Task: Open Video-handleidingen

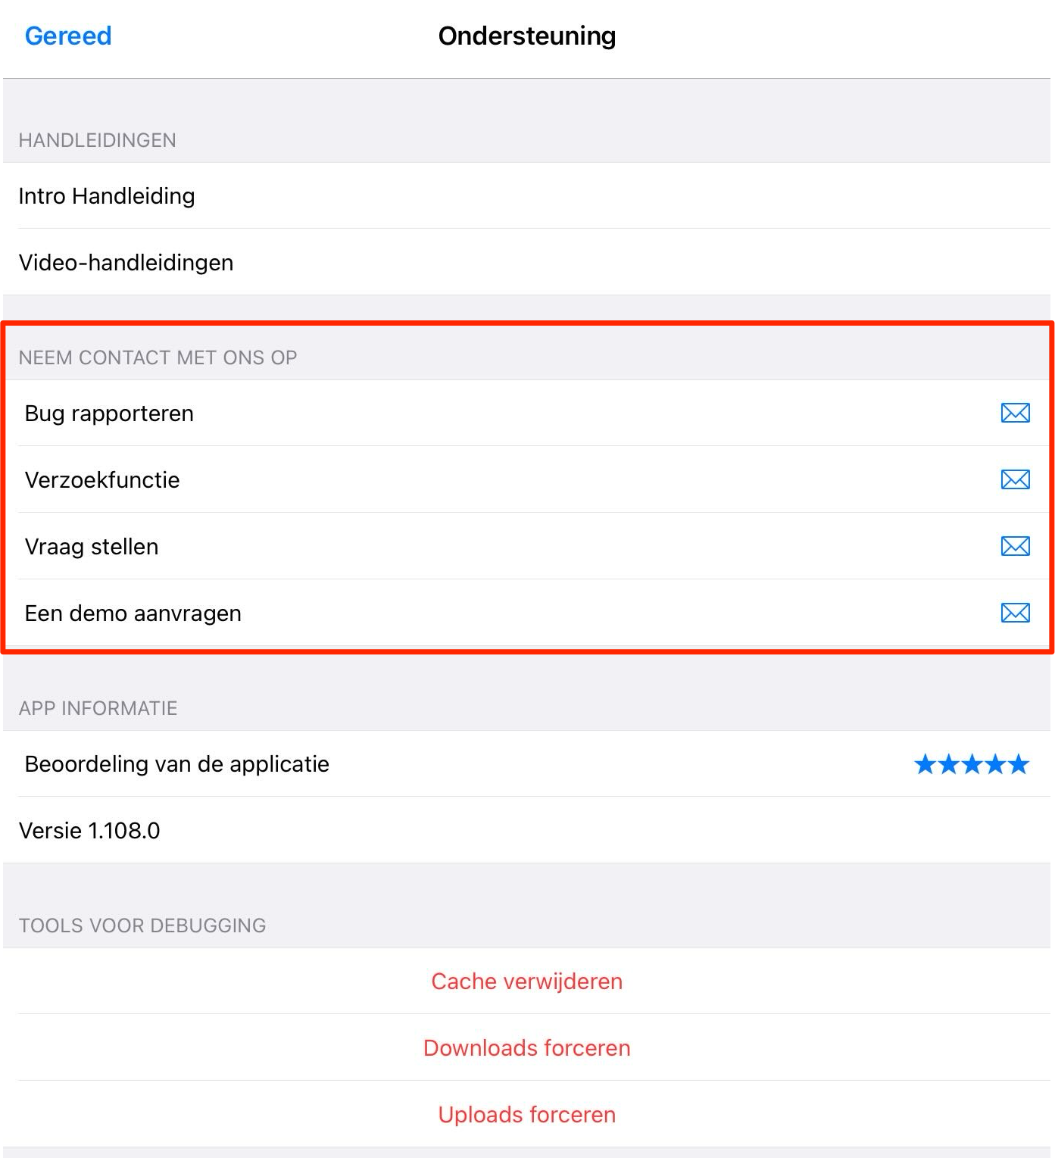Action: point(126,263)
